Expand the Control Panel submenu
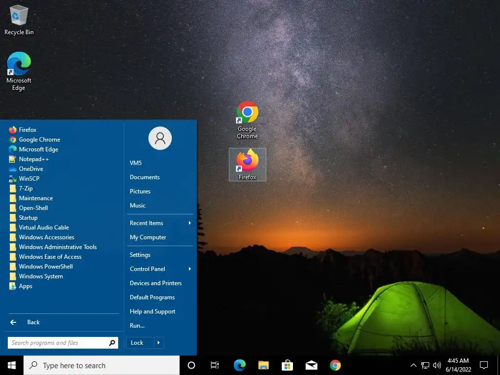Viewport: 500px width, 375px height. point(160,269)
